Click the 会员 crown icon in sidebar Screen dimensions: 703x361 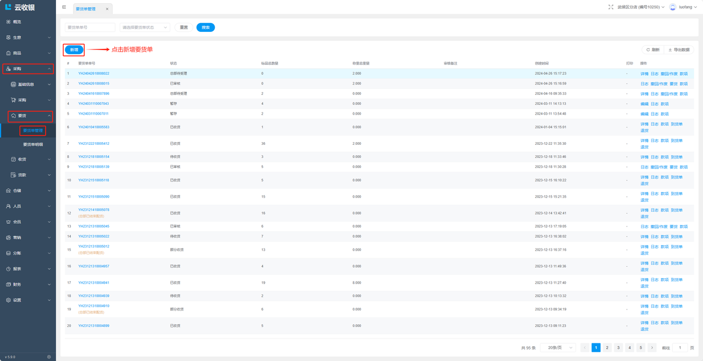[x=8, y=222]
